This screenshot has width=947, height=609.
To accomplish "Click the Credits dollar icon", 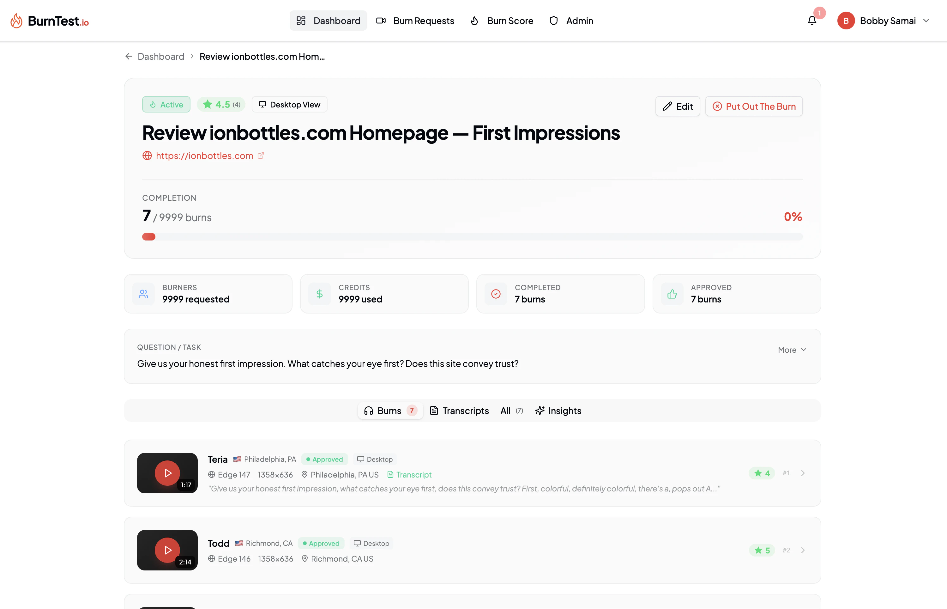I will [320, 294].
